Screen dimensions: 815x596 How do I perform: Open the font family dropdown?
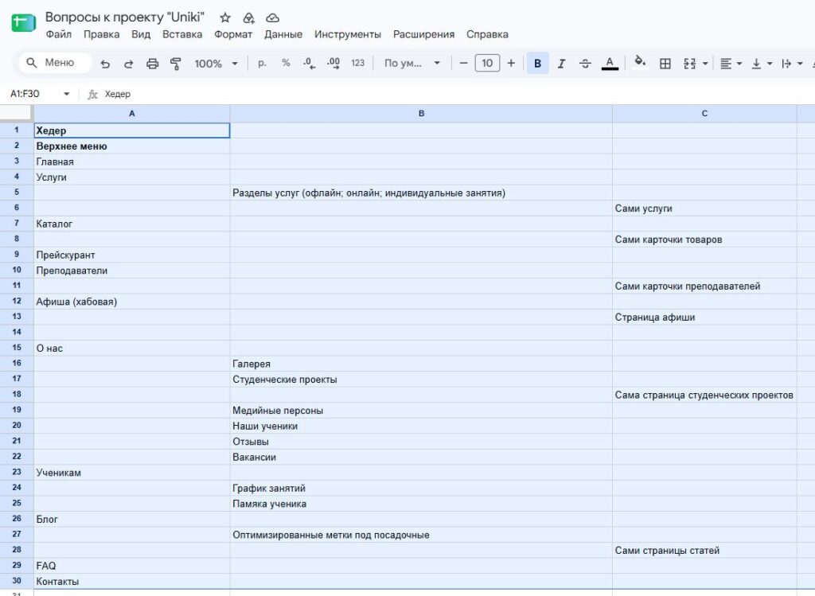point(412,64)
